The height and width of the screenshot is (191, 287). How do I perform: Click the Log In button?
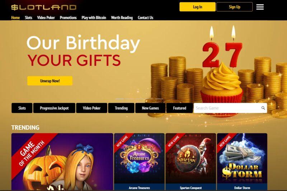(x=198, y=7)
